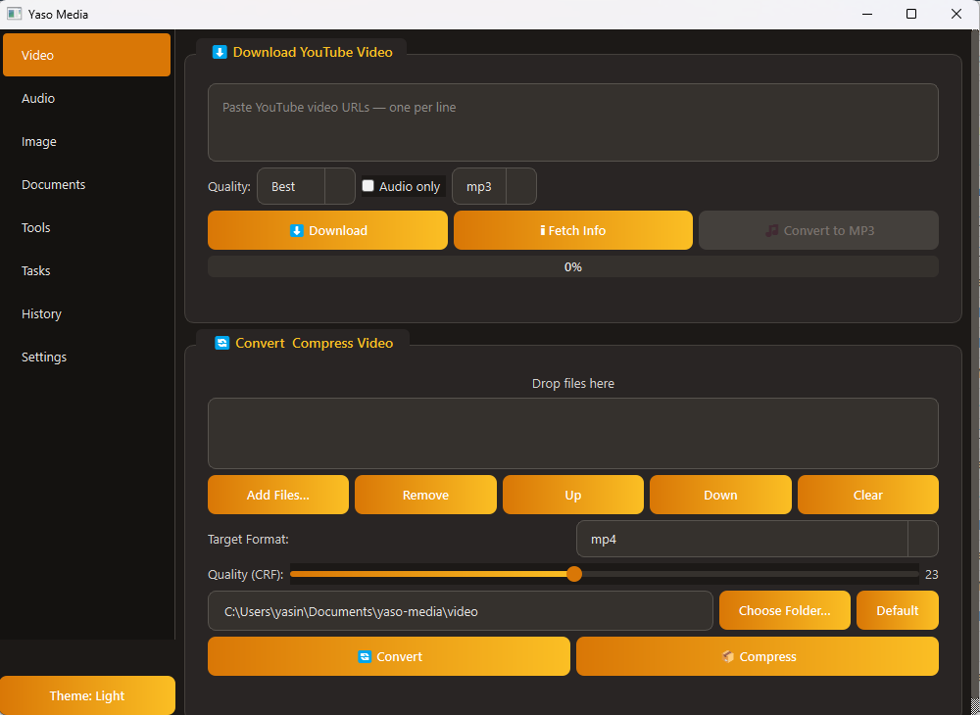This screenshot has width=980, height=715.
Task: Close the Yaso Media window
Action: click(956, 14)
